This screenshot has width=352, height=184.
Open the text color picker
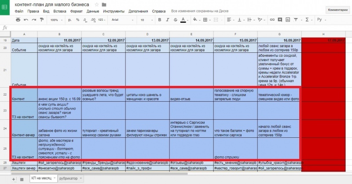183,20
